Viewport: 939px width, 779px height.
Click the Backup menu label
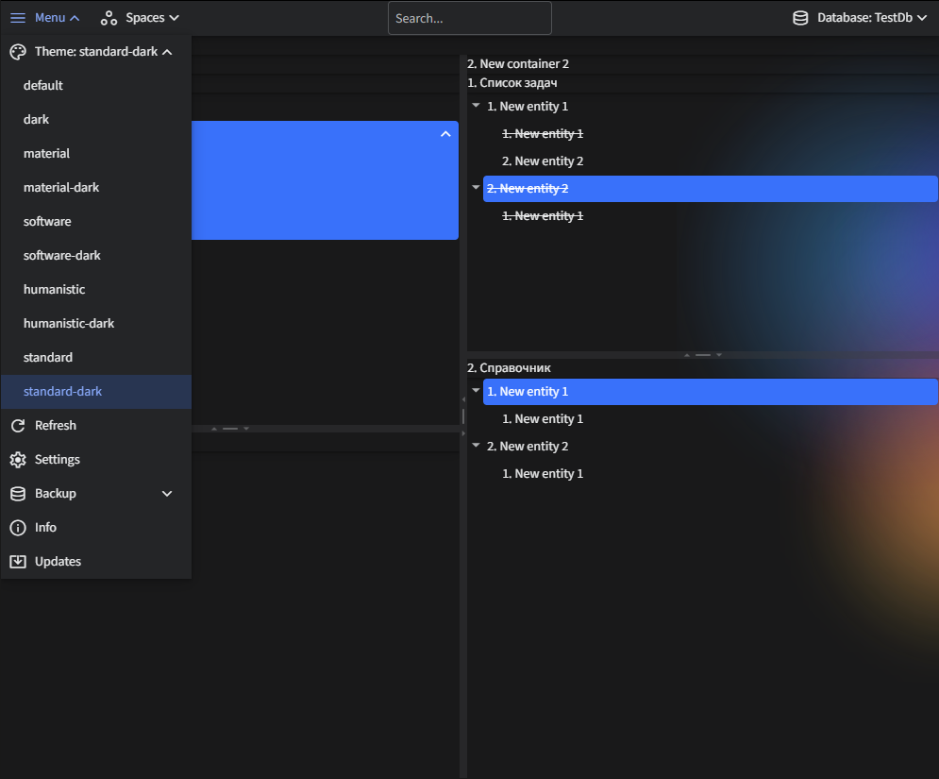click(56, 494)
